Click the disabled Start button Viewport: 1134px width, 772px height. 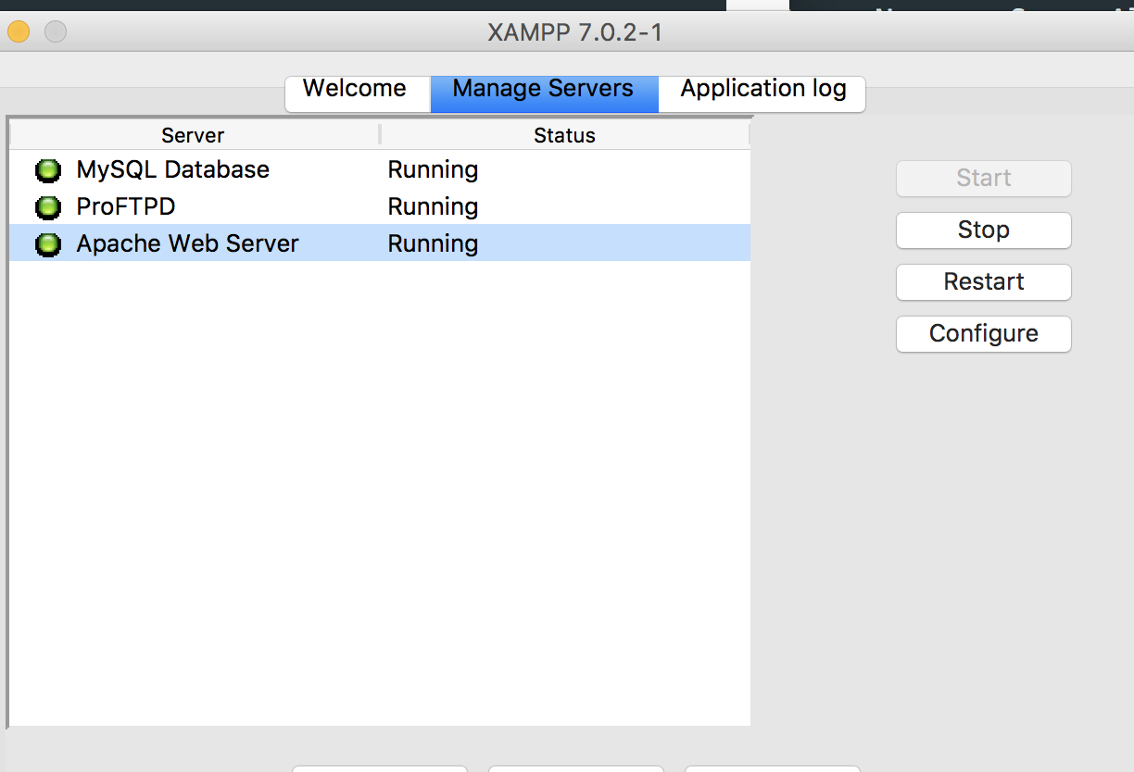click(984, 179)
